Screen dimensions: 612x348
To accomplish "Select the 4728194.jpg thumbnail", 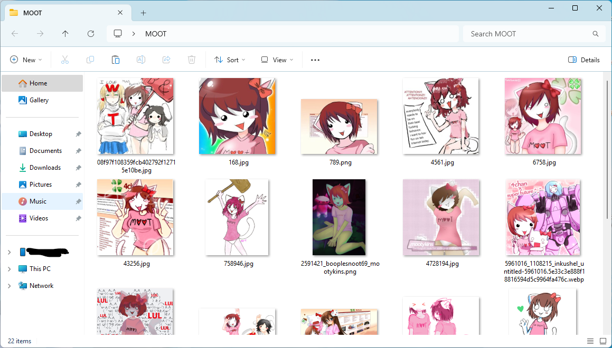I will [x=441, y=217].
